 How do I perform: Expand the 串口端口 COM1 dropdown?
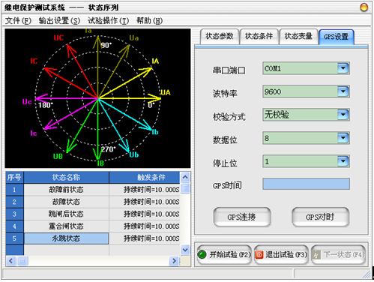pyautogui.click(x=343, y=68)
